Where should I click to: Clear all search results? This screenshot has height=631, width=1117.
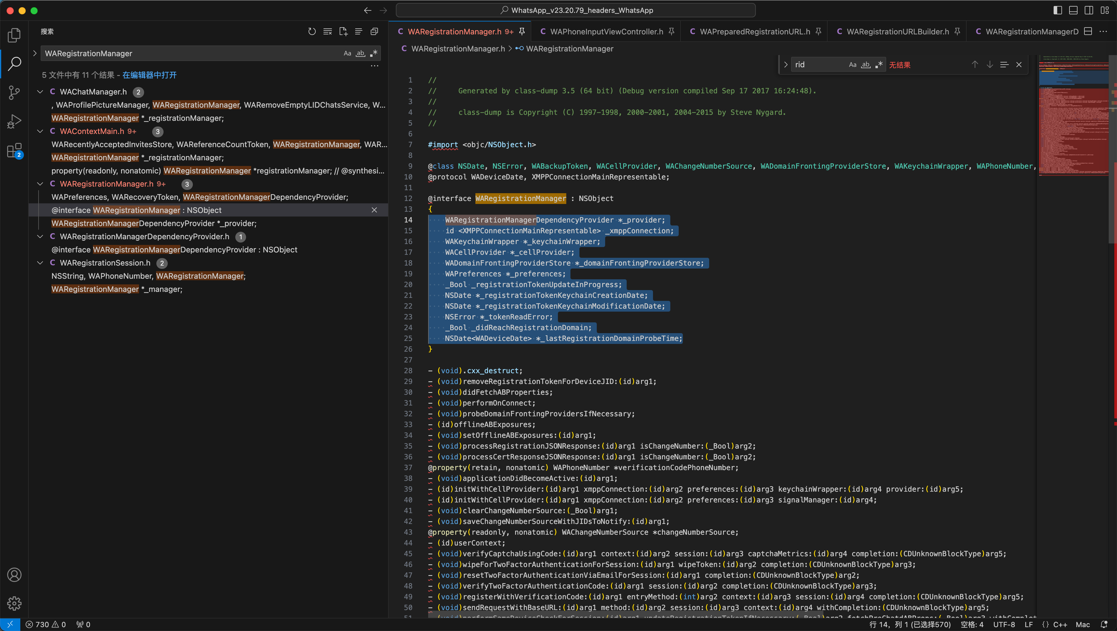327,31
